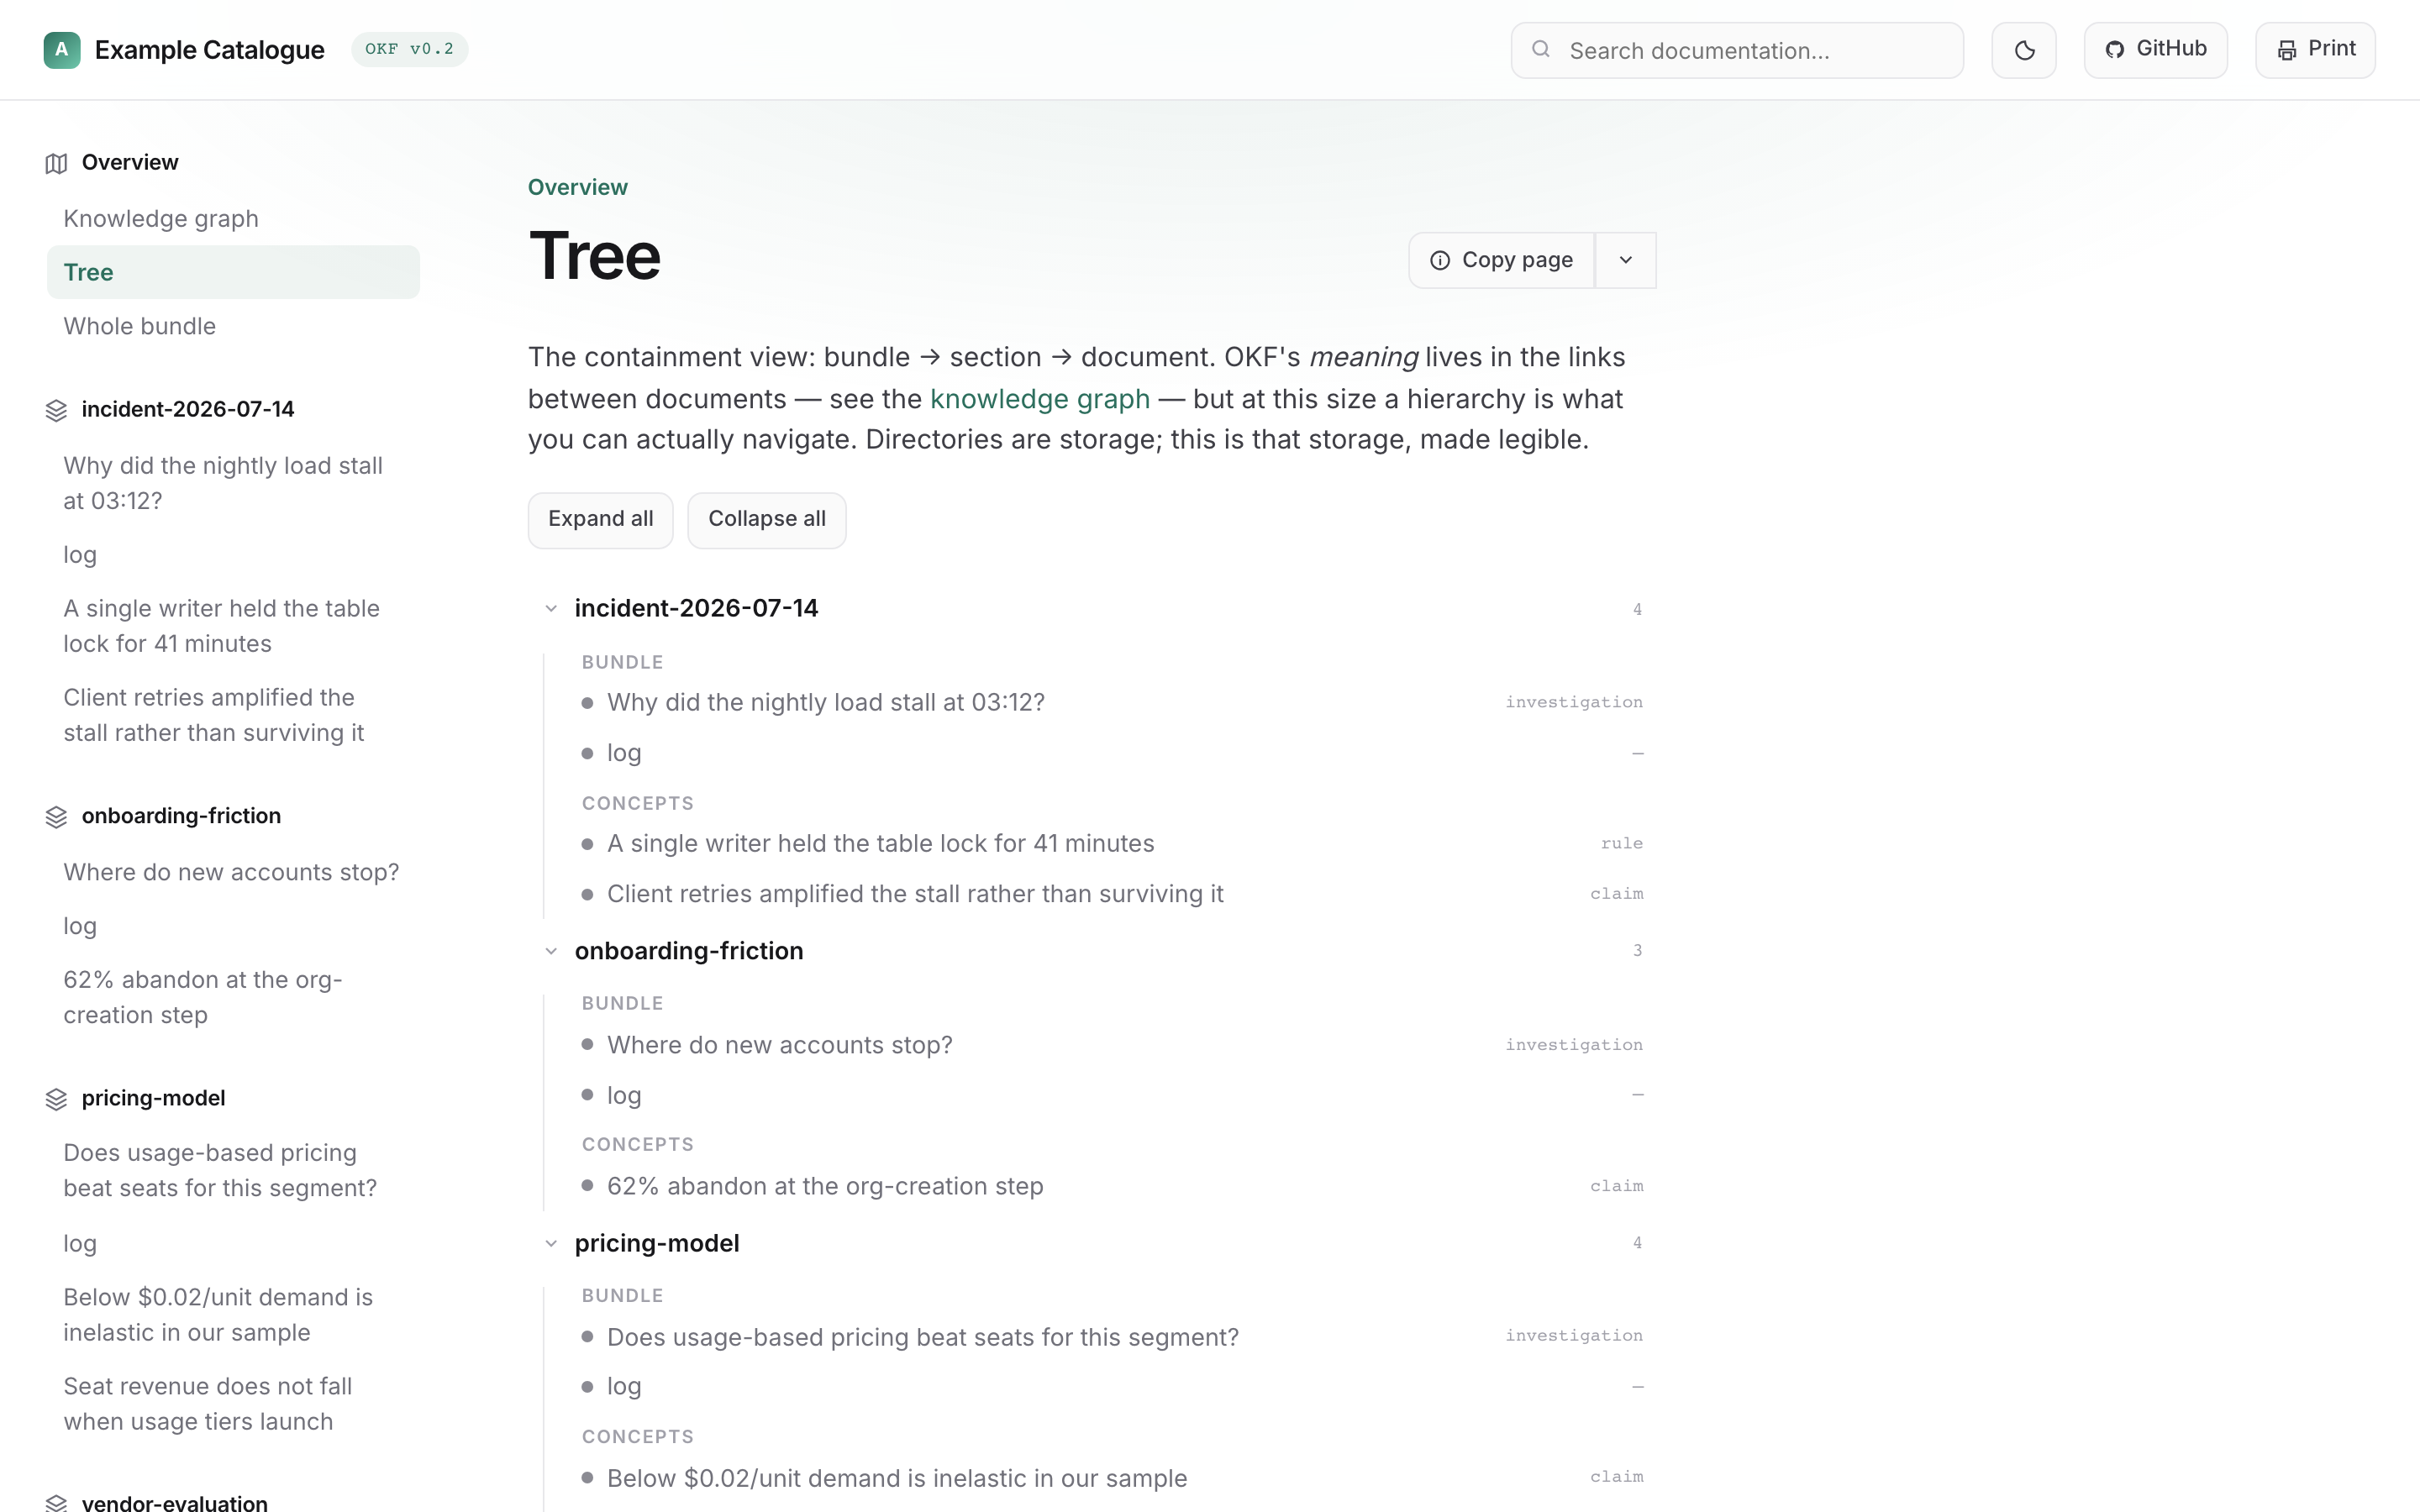Click pricing-model tree heading

point(657,1243)
